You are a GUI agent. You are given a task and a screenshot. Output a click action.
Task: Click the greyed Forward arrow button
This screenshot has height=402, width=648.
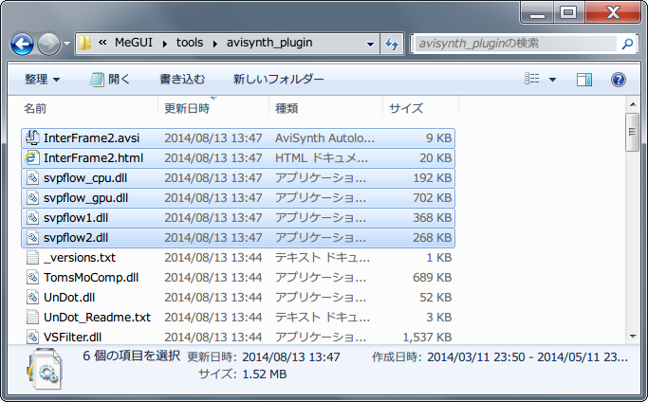[48, 44]
